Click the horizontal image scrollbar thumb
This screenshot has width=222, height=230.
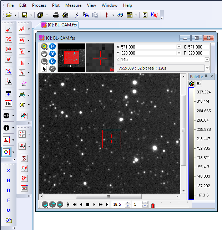click(109, 196)
